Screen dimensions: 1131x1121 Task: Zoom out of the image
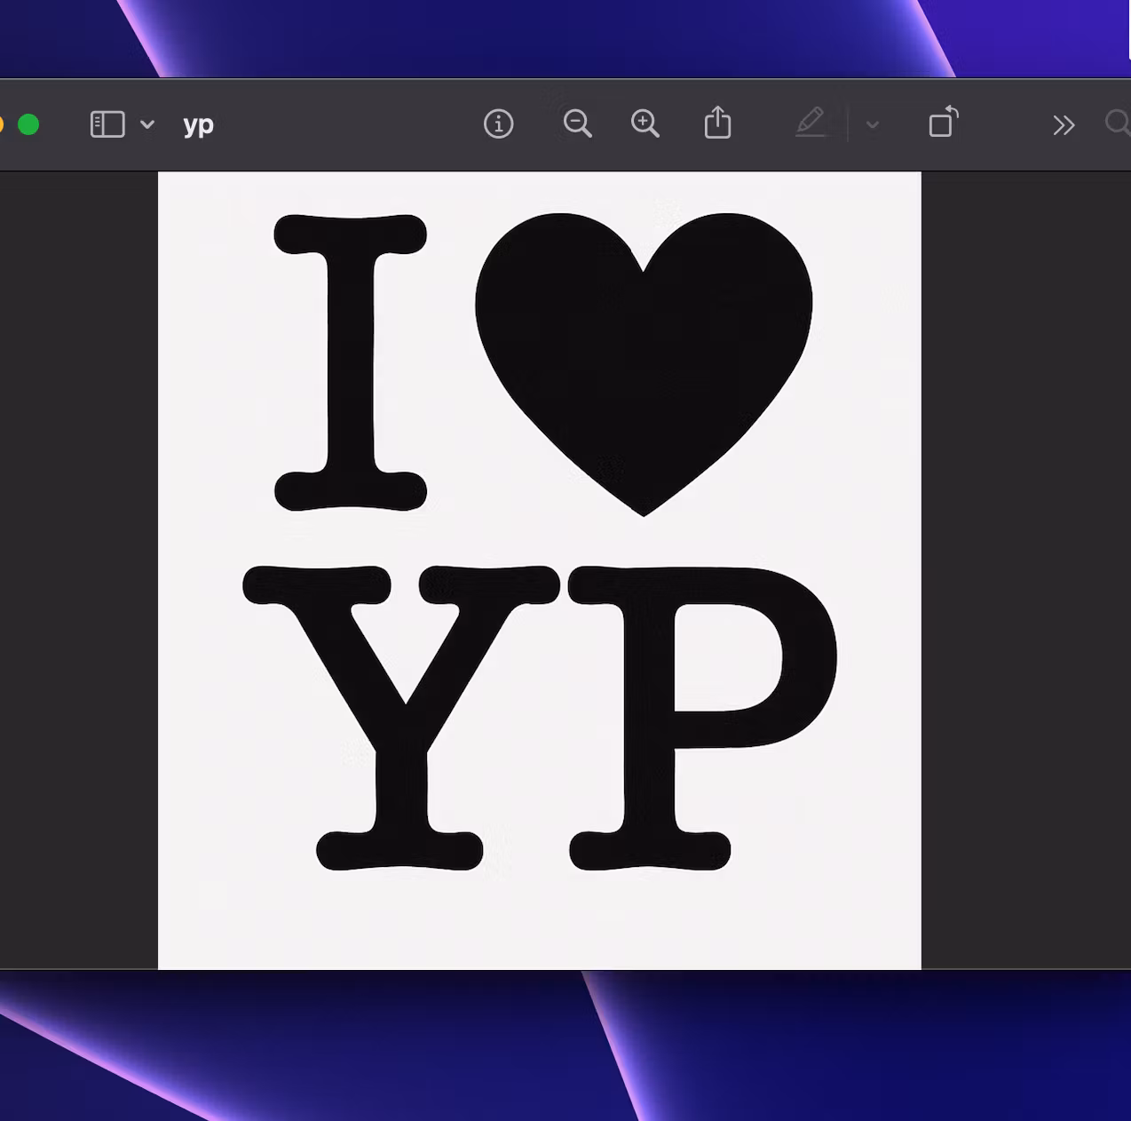pos(578,123)
